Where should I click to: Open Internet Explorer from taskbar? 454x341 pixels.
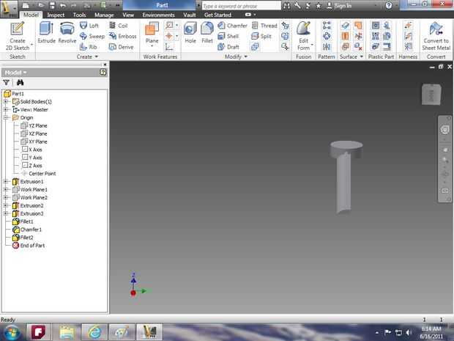[x=94, y=332]
